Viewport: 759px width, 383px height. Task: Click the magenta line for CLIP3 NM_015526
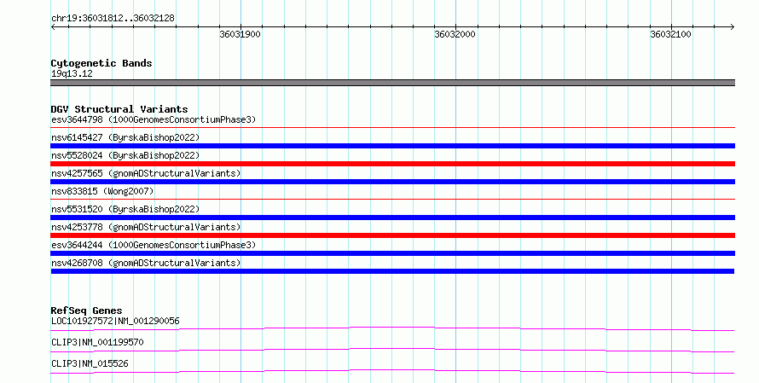tap(392, 371)
